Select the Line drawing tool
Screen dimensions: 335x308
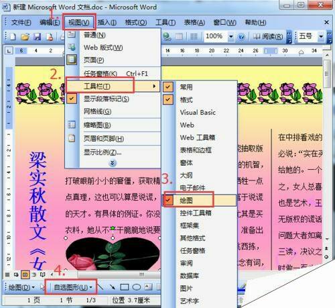[100, 287]
